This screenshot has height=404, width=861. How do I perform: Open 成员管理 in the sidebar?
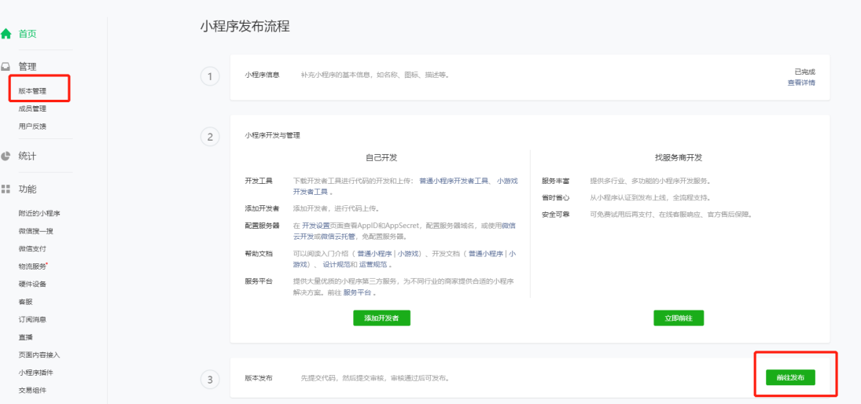(x=32, y=108)
